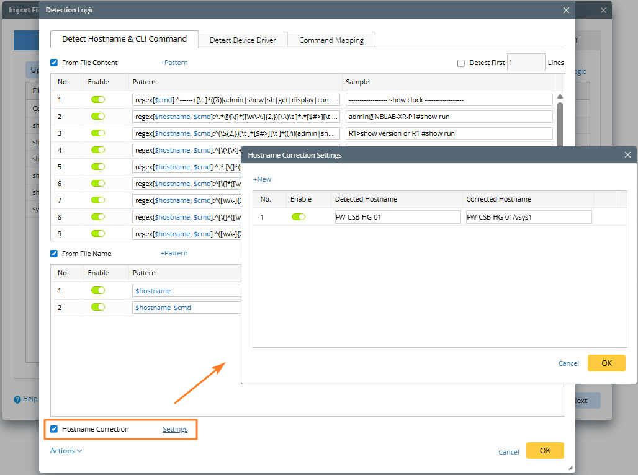Cancel the Hostname Correction Settings dialog

(568, 363)
